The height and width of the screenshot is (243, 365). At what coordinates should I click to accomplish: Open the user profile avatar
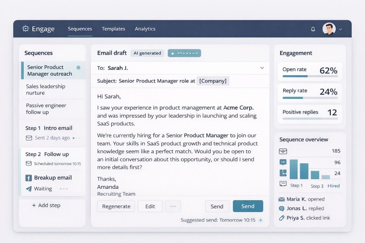[x=329, y=29]
